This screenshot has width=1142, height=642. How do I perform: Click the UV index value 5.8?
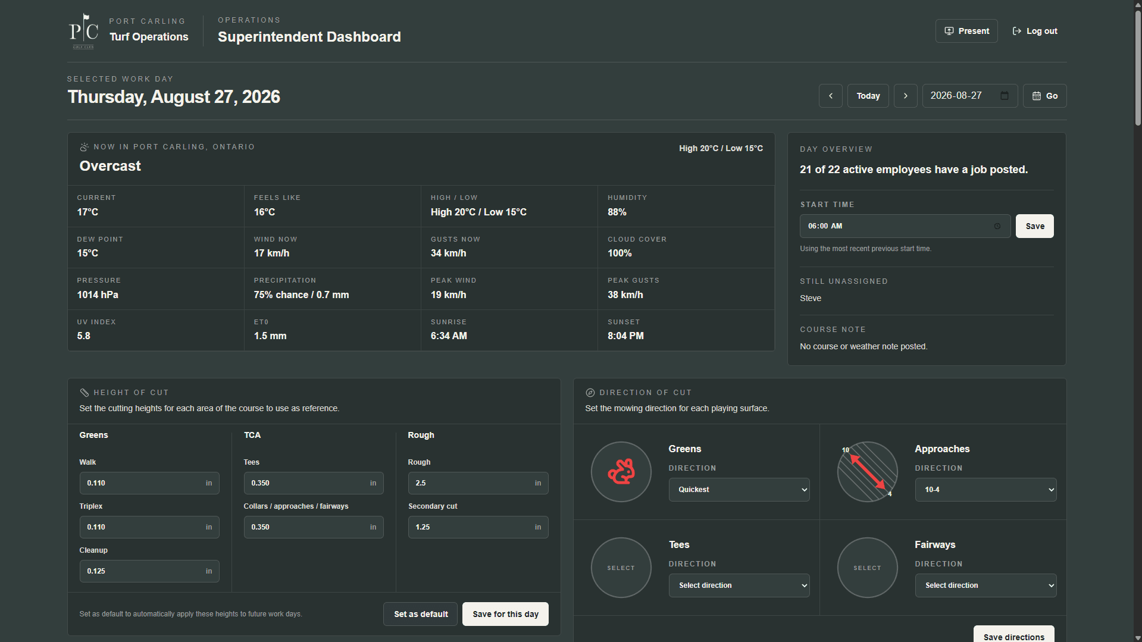[x=84, y=336]
